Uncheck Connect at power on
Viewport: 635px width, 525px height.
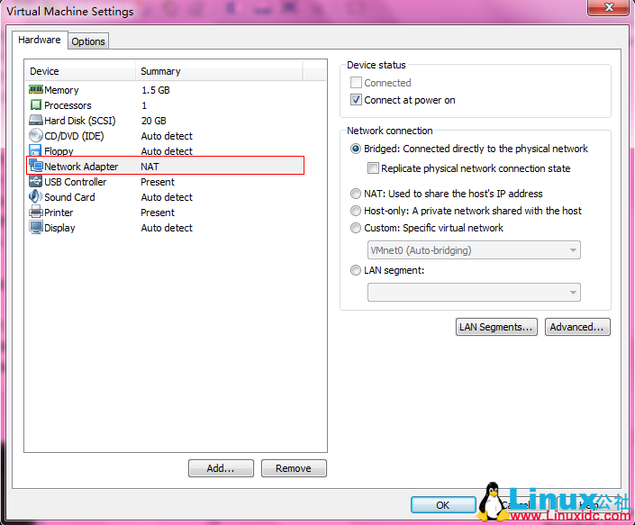point(356,100)
